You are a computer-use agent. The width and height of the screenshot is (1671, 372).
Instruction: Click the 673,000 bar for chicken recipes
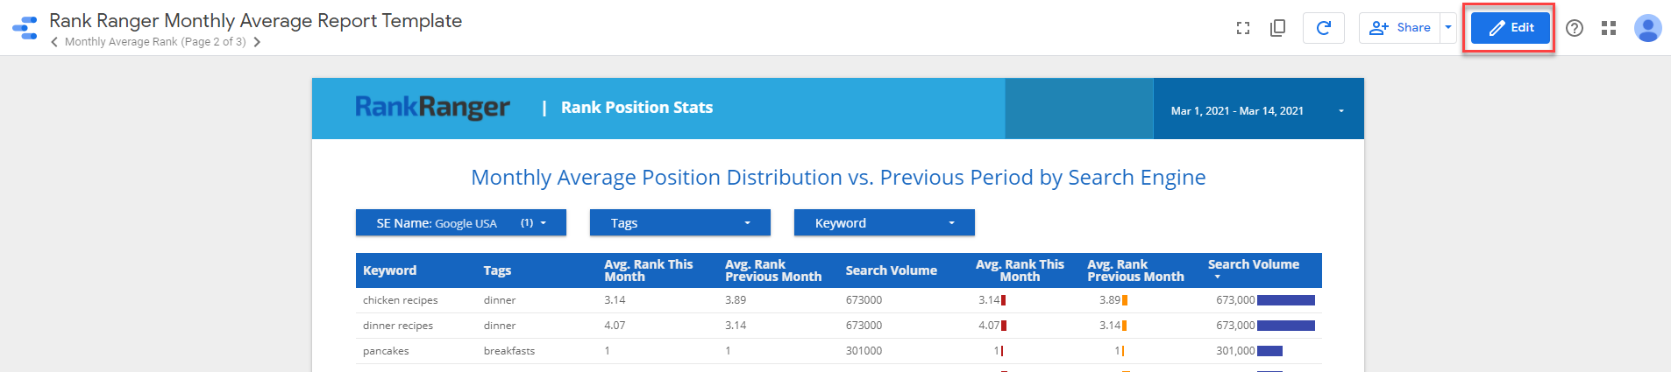pyautogui.click(x=1285, y=300)
